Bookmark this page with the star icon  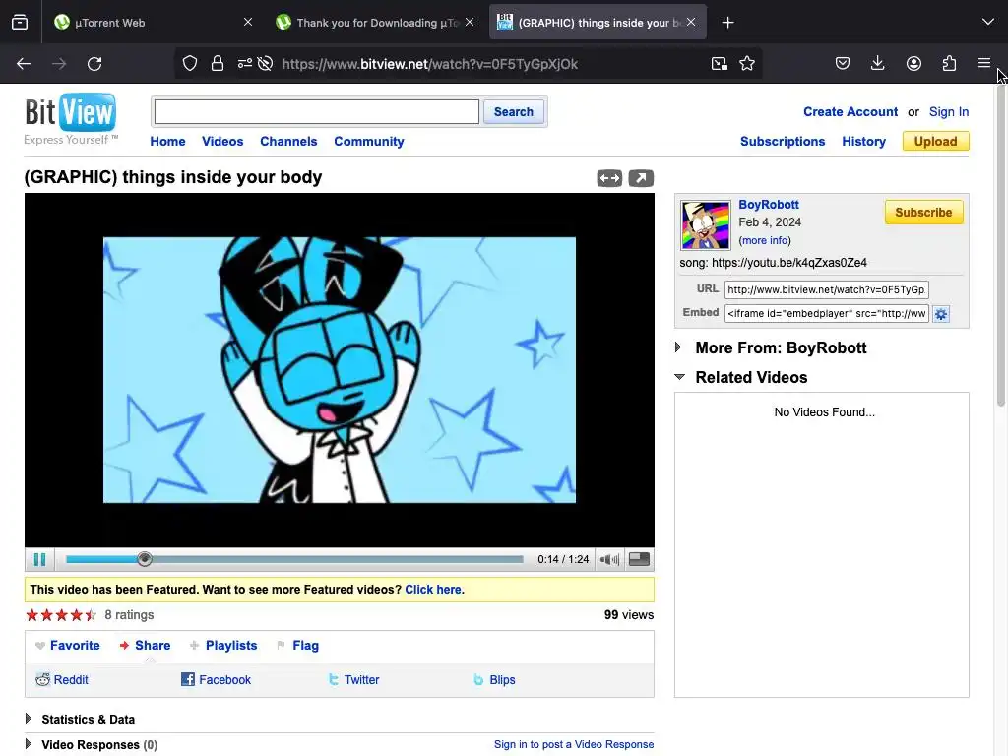click(x=747, y=64)
